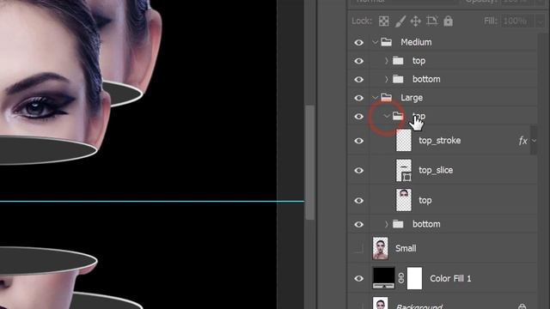This screenshot has width=550, height=309.
Task: Hide the top_slice layer
Action: coord(358,171)
